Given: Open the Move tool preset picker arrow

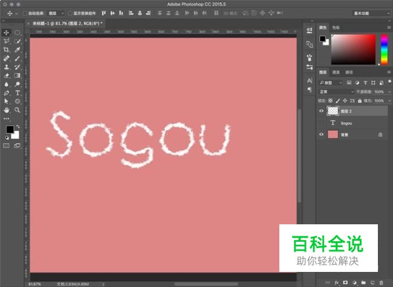Looking at the screenshot, I should [x=16, y=13].
